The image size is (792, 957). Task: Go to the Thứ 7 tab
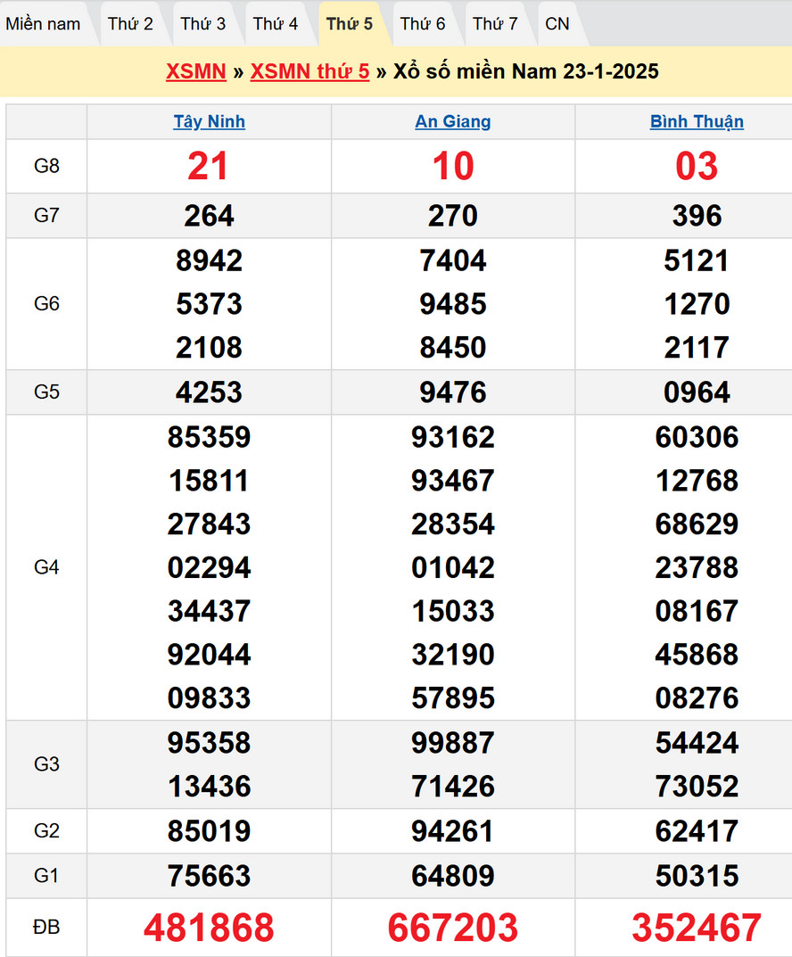coord(495,24)
